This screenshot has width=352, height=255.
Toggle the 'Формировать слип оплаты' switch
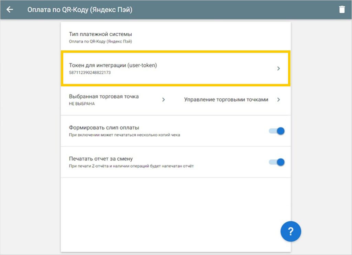click(277, 131)
